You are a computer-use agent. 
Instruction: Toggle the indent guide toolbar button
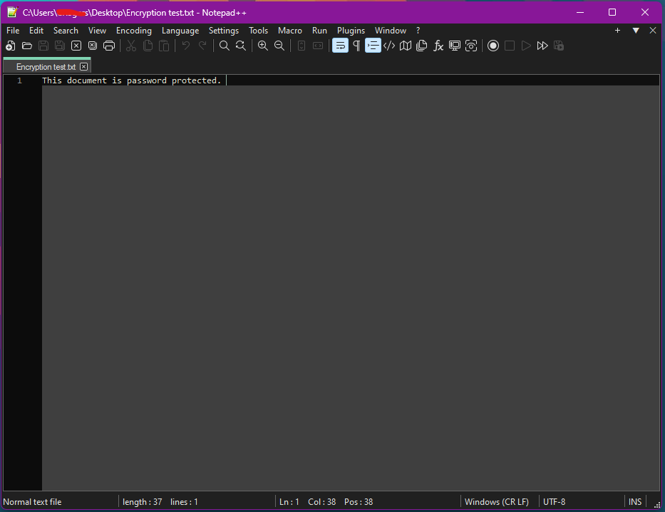click(373, 46)
